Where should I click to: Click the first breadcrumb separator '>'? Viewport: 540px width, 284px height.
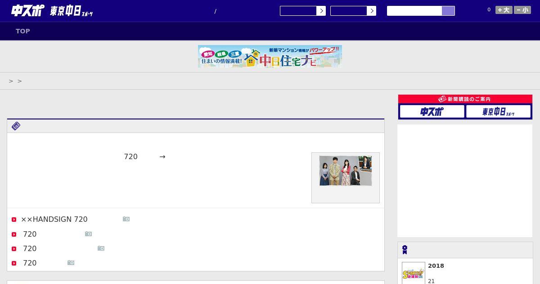coord(11,81)
